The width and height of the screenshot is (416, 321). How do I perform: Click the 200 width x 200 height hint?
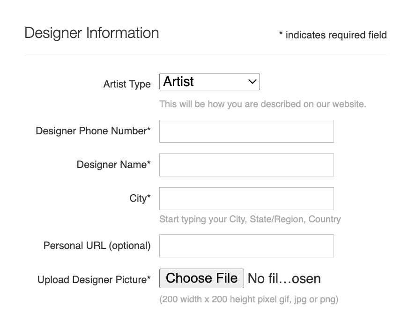pyautogui.click(x=248, y=299)
